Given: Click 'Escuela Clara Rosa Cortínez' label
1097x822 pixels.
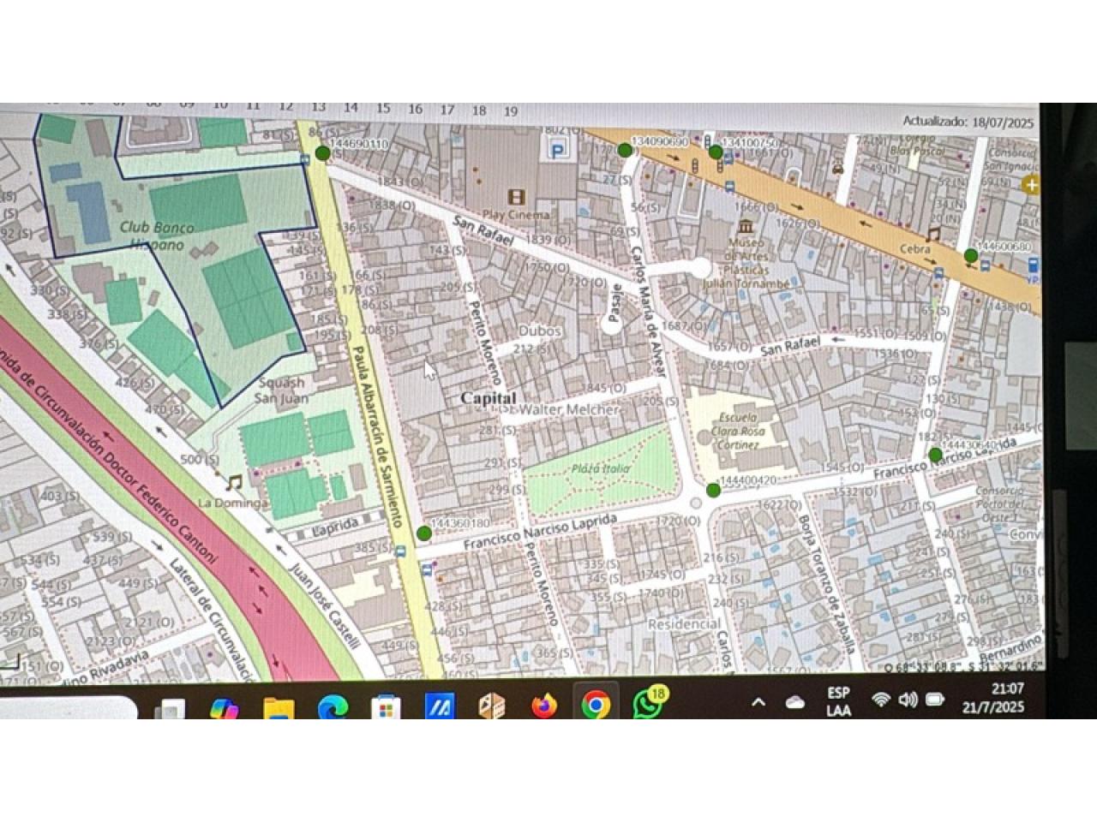Looking at the screenshot, I should coord(739,432).
